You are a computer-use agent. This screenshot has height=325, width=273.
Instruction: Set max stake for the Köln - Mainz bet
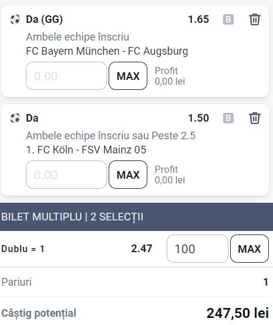[128, 175]
